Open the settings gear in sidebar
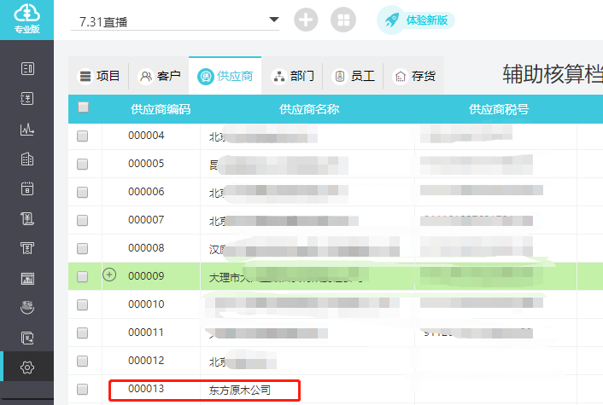Viewport: 603px width, 405px height. (x=26, y=367)
